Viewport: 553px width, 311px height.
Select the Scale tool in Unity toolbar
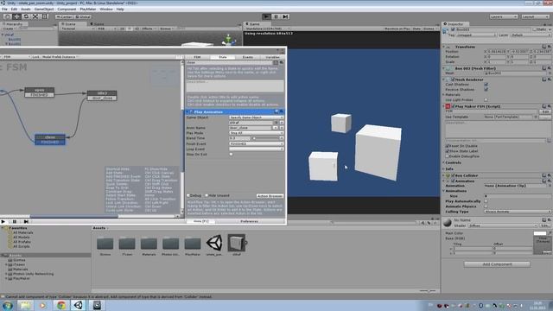[35, 16]
